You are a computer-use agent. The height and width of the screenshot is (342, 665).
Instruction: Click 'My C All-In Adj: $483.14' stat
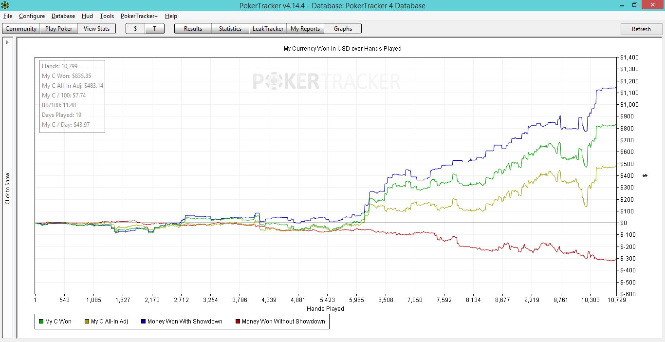[x=73, y=86]
